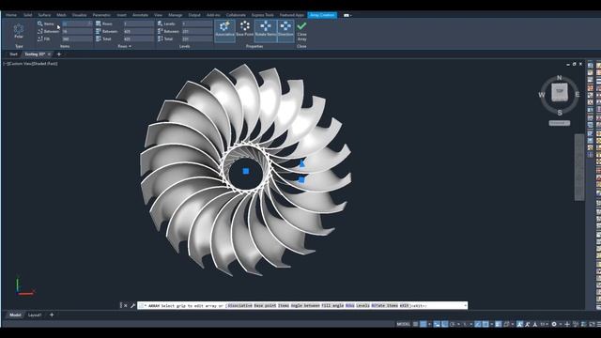Toggle the Rotate Items property

pos(265,31)
